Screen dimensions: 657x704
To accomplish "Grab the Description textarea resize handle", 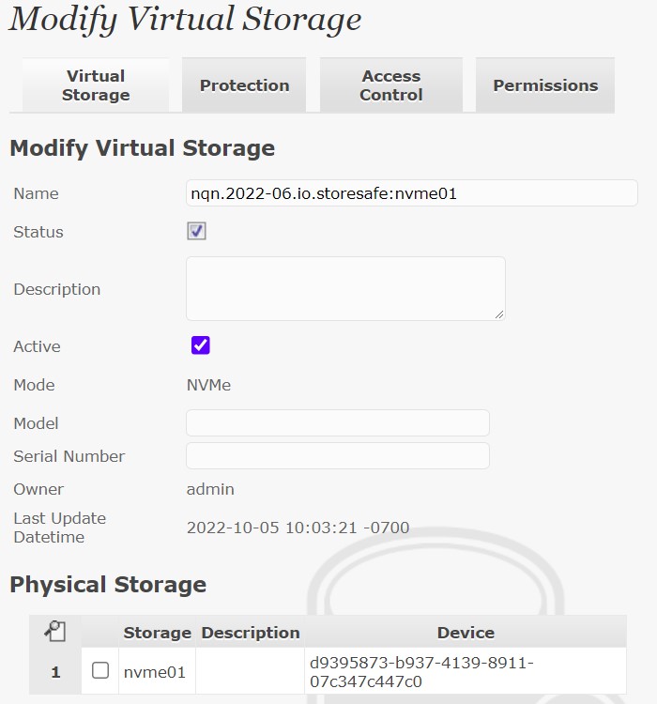I will 499,314.
